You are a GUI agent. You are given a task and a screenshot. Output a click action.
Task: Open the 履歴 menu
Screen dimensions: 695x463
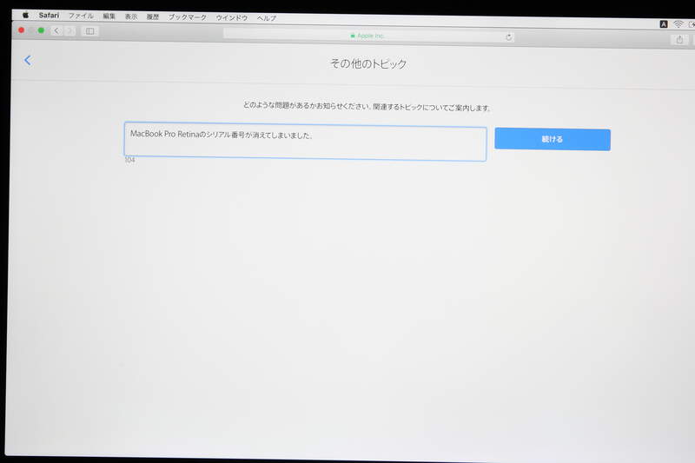[x=153, y=17]
